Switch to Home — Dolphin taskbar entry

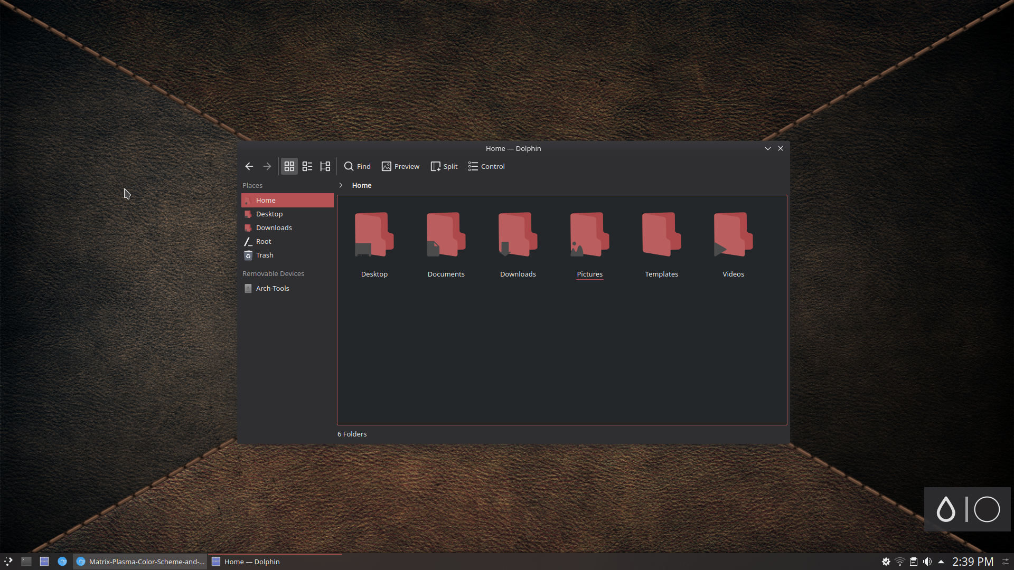275,562
